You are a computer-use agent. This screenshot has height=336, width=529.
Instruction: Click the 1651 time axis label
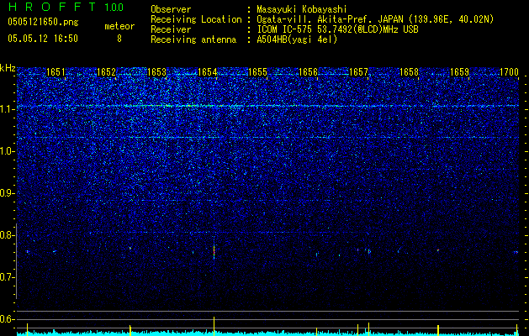(56, 72)
